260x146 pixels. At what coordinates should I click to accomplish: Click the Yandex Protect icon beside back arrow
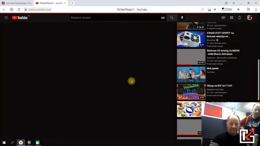tap(12, 10)
